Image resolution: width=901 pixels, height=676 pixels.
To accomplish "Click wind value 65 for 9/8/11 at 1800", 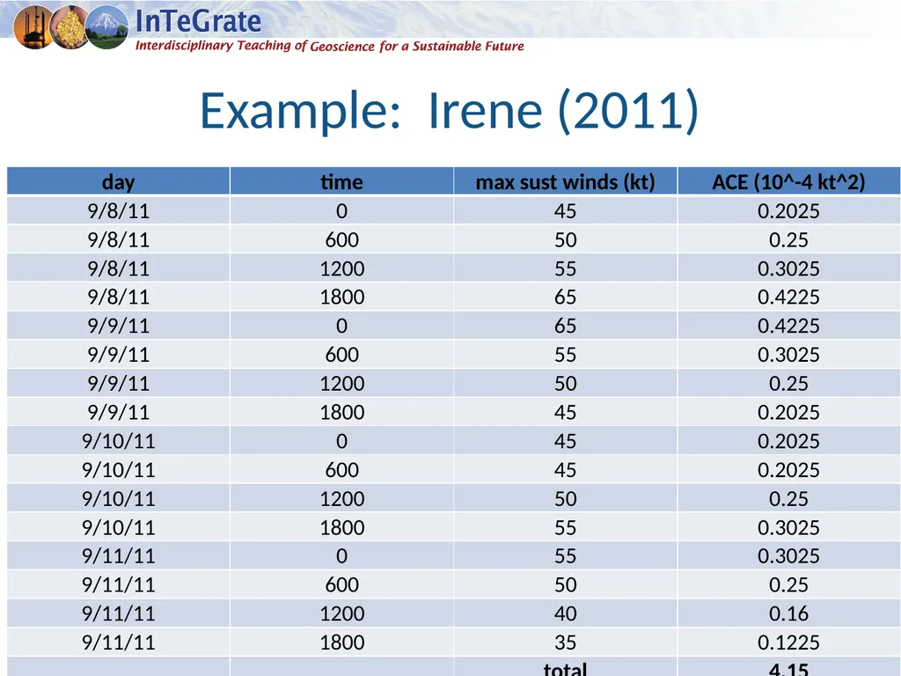I will pos(566,297).
